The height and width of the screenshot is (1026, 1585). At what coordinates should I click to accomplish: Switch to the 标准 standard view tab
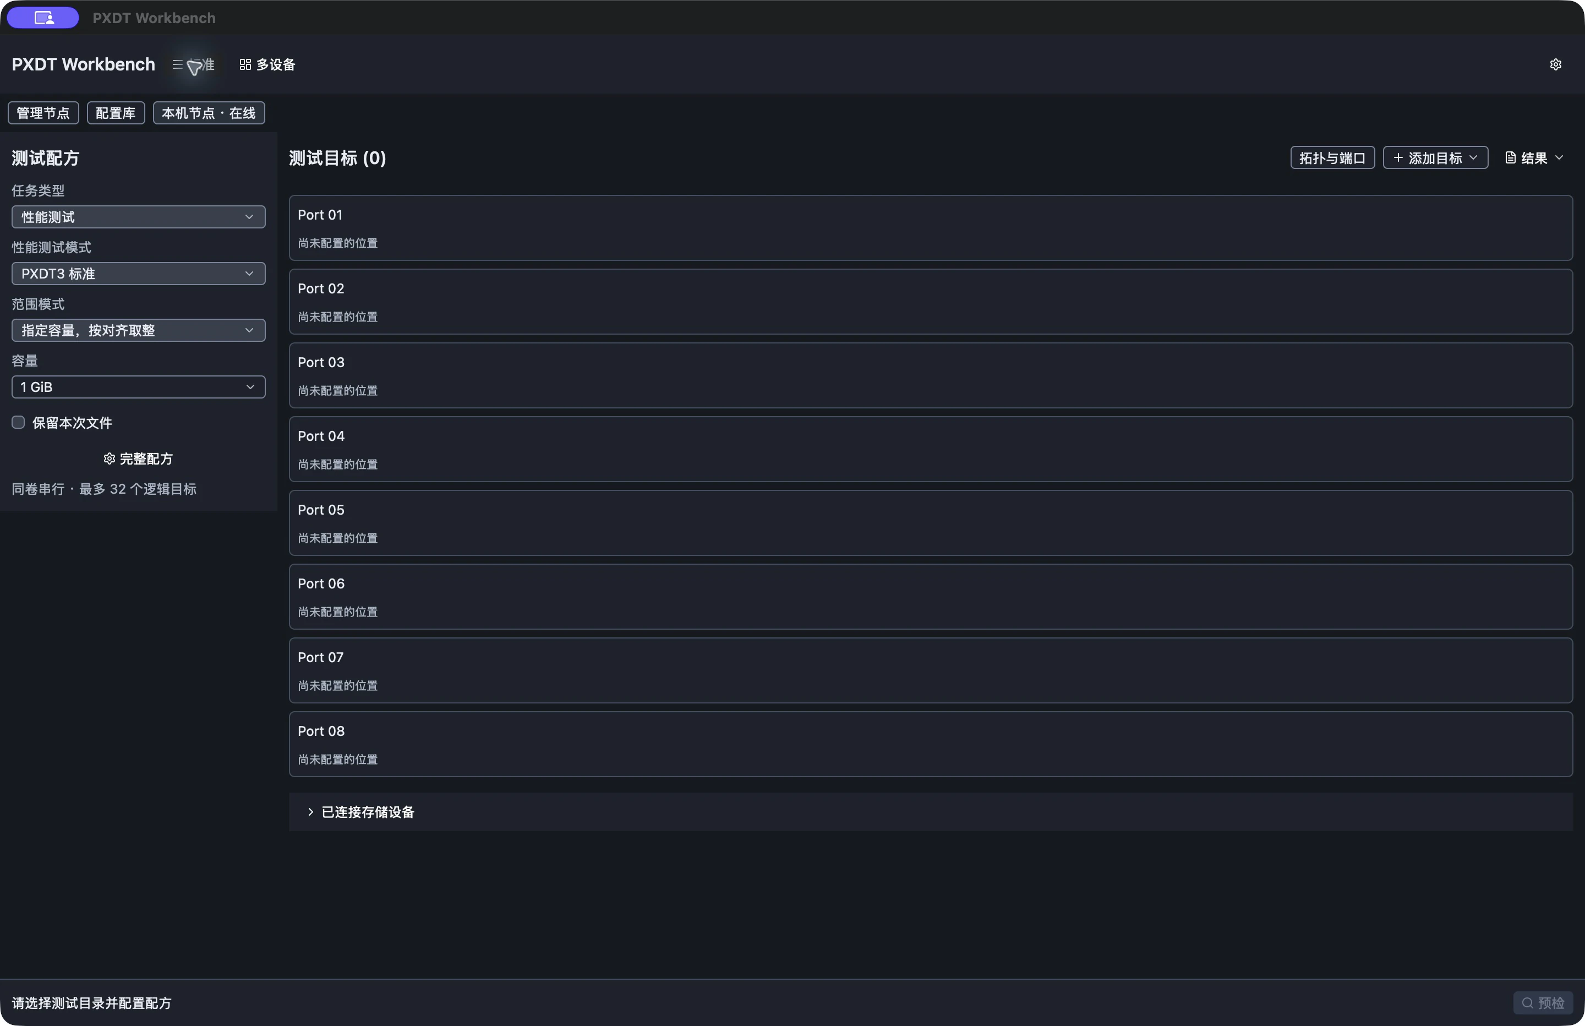pos(194,64)
